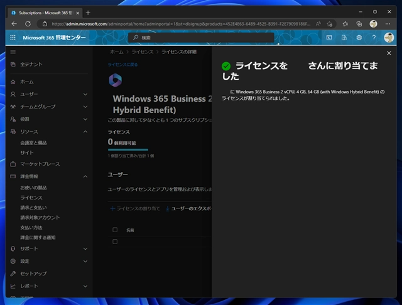Click the browser back arrow
Image resolution: width=402 pixels, height=305 pixels.
point(14,24)
